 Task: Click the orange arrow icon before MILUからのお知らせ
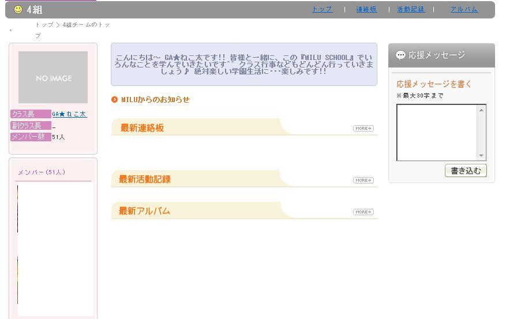114,100
